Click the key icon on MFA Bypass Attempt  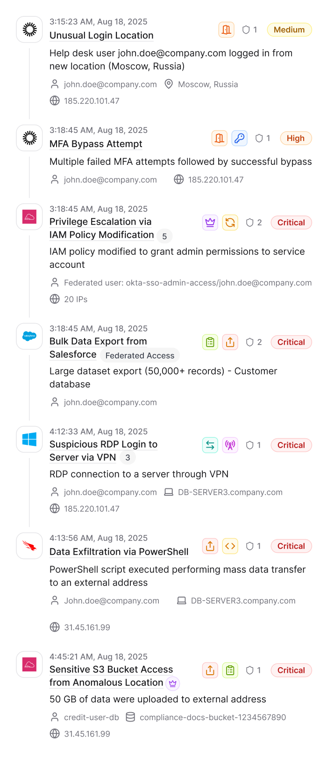click(240, 138)
